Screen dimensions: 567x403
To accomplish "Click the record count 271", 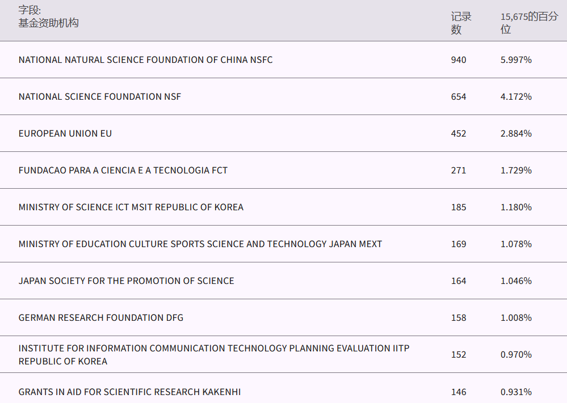I will pos(459,170).
